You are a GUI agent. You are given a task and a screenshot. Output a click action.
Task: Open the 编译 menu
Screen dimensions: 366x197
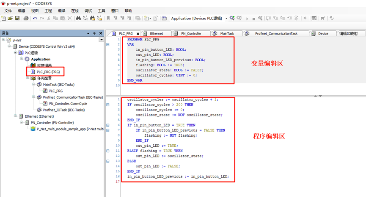click(x=61, y=10)
